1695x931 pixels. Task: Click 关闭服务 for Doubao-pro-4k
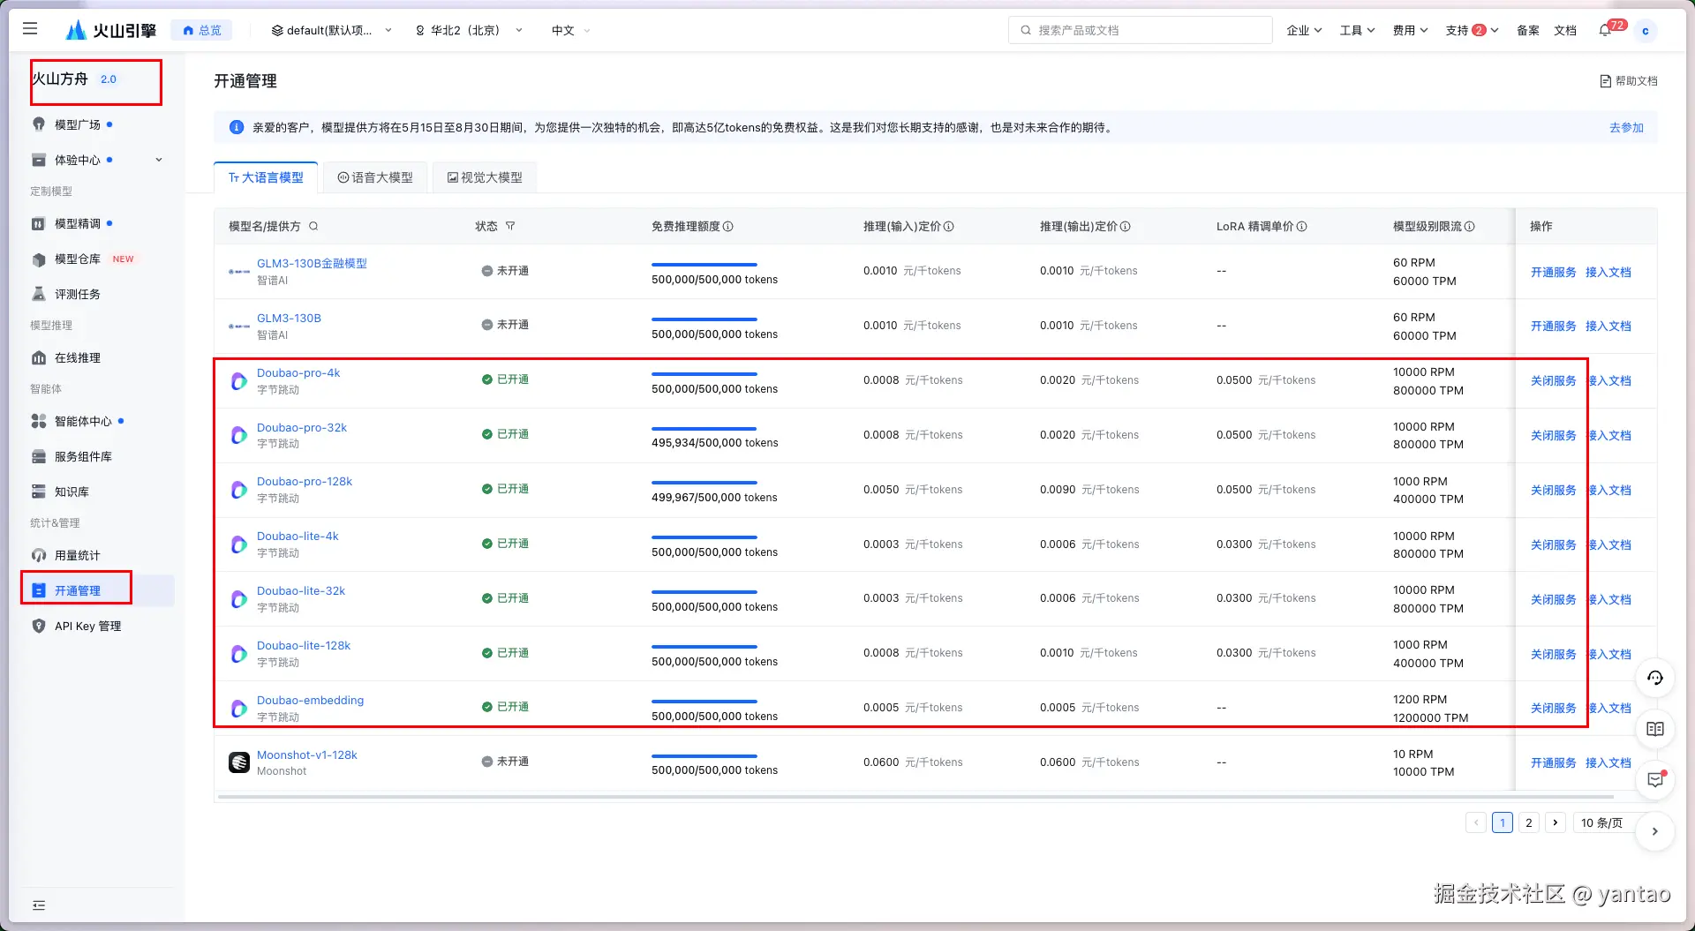pyautogui.click(x=1554, y=381)
